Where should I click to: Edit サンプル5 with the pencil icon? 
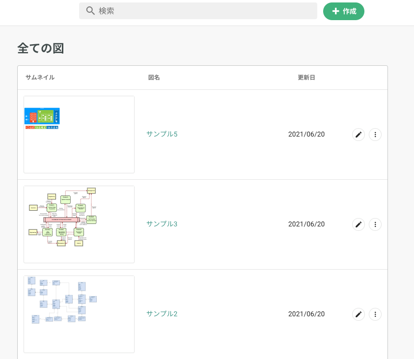(x=359, y=135)
